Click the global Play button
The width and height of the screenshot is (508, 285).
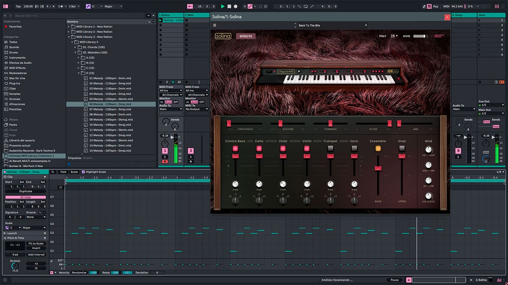tap(223, 6)
